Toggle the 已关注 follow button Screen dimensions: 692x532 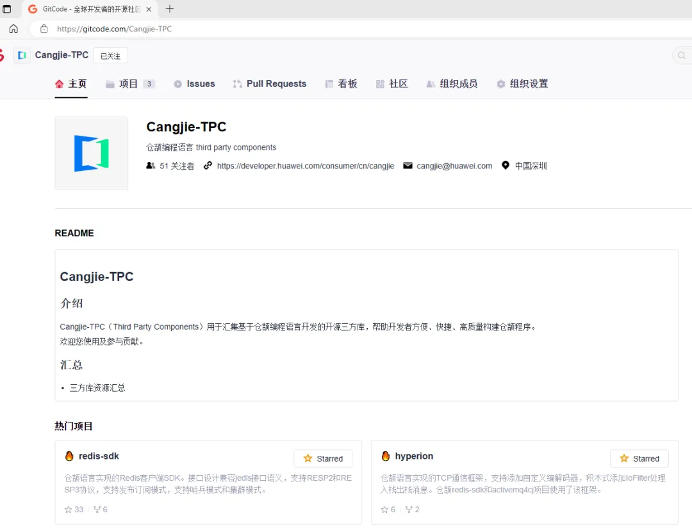pyautogui.click(x=110, y=56)
